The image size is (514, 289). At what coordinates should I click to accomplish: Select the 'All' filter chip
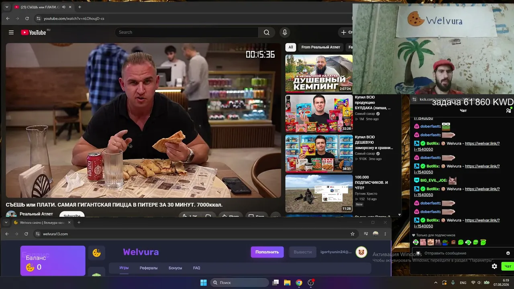[x=291, y=47]
